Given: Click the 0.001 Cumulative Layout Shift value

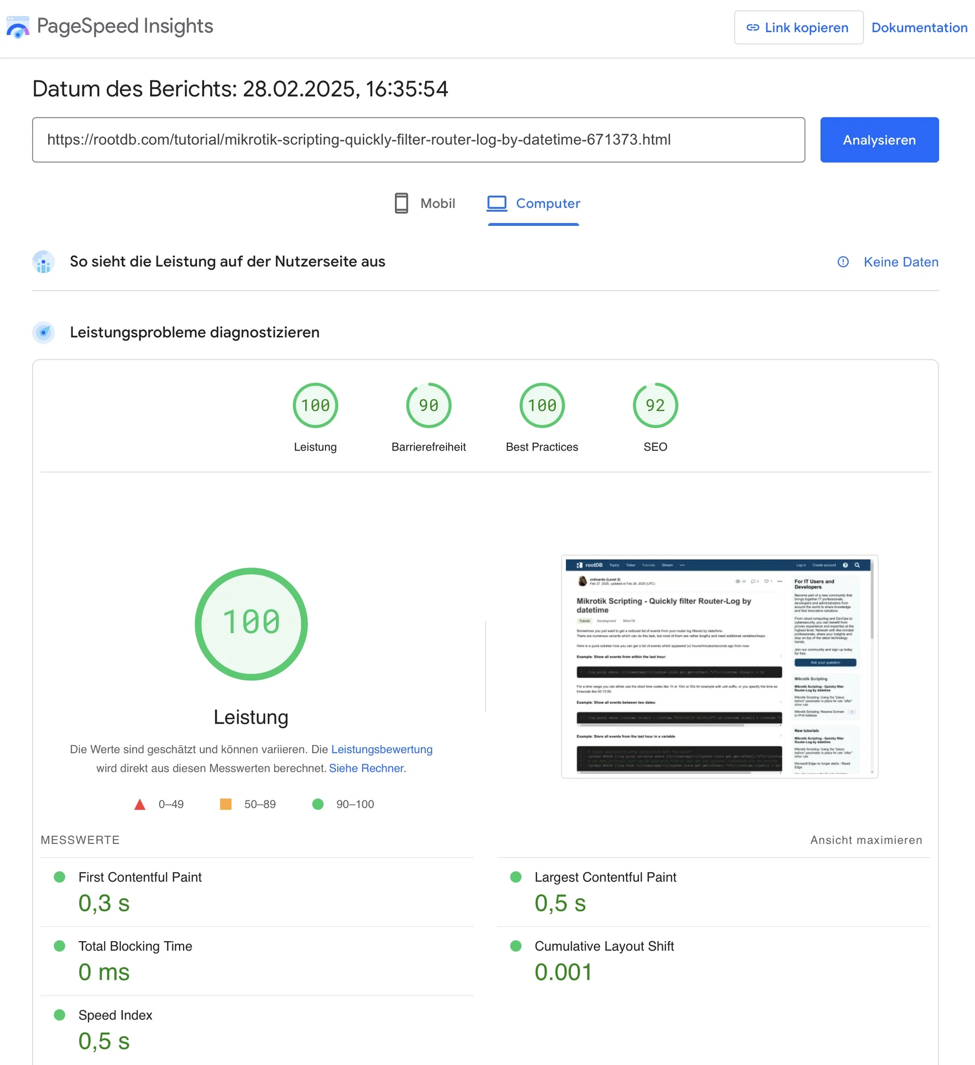Looking at the screenshot, I should (564, 972).
